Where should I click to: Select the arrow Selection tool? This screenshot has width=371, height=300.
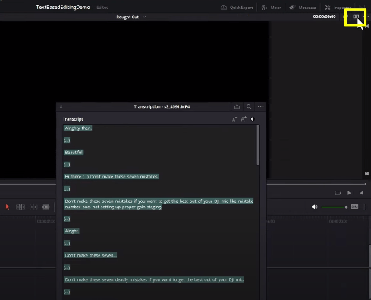(8, 207)
